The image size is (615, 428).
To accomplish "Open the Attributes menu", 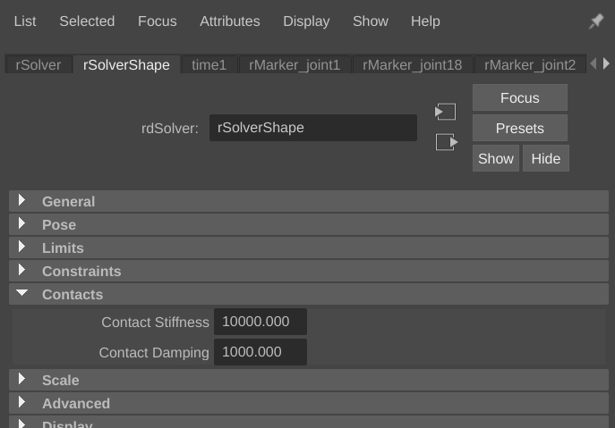I will pyautogui.click(x=229, y=21).
